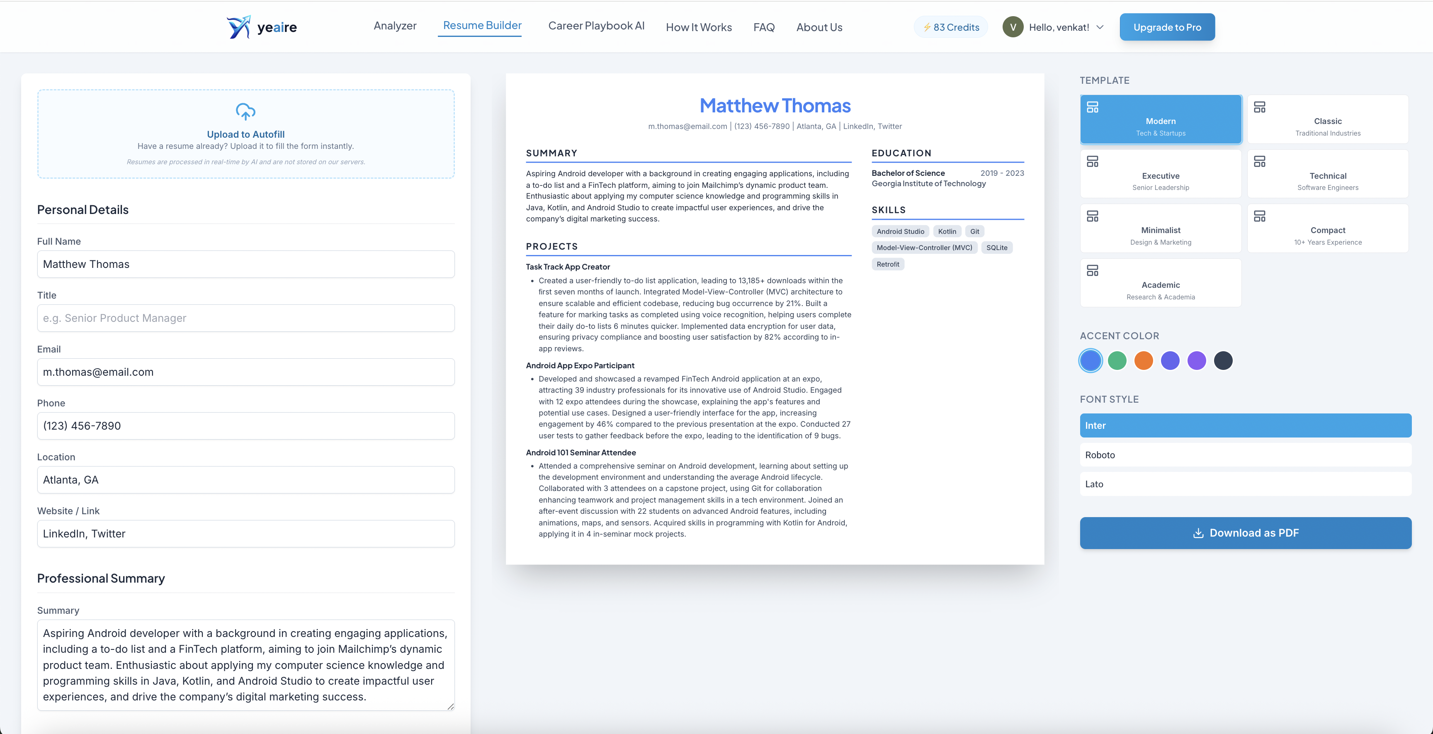Keep Inter selected as font style

[x=1245, y=425]
